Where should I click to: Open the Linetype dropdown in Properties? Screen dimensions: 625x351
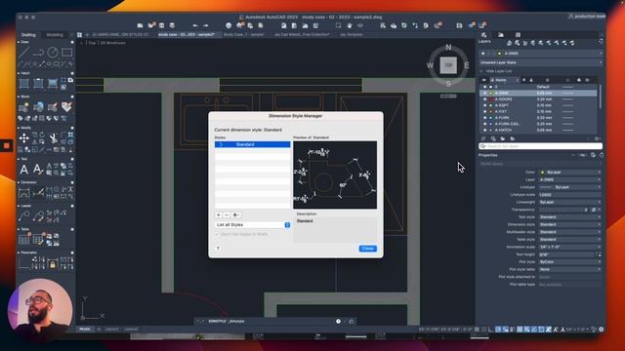[569, 187]
